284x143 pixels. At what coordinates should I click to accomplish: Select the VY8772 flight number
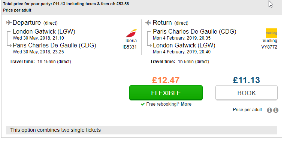[x=269, y=47]
